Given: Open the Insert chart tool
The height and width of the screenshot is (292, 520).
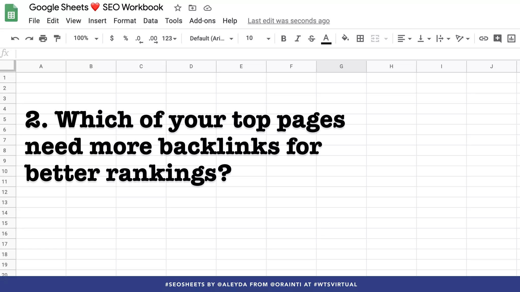Looking at the screenshot, I should [511, 38].
